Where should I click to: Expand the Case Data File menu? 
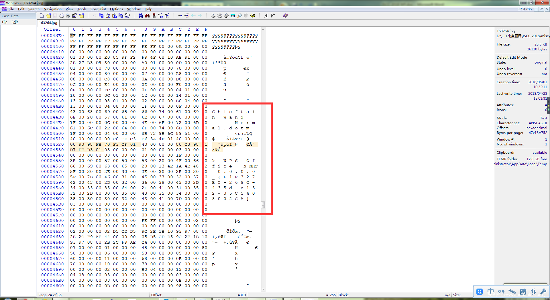pos(5,22)
